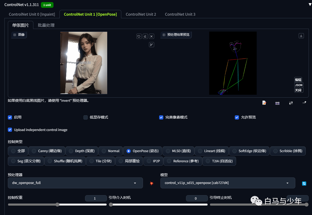Click 编辑 button on pose preview

coord(298,80)
